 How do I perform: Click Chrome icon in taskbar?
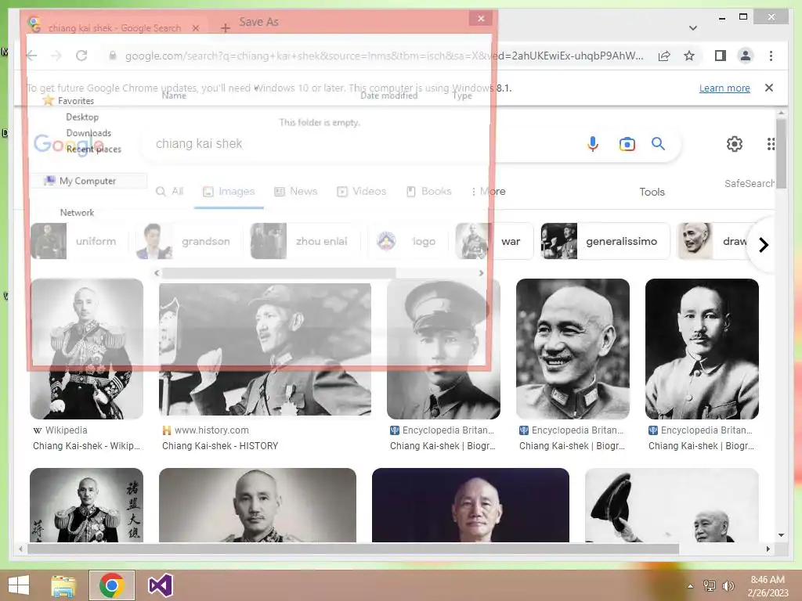click(x=112, y=585)
